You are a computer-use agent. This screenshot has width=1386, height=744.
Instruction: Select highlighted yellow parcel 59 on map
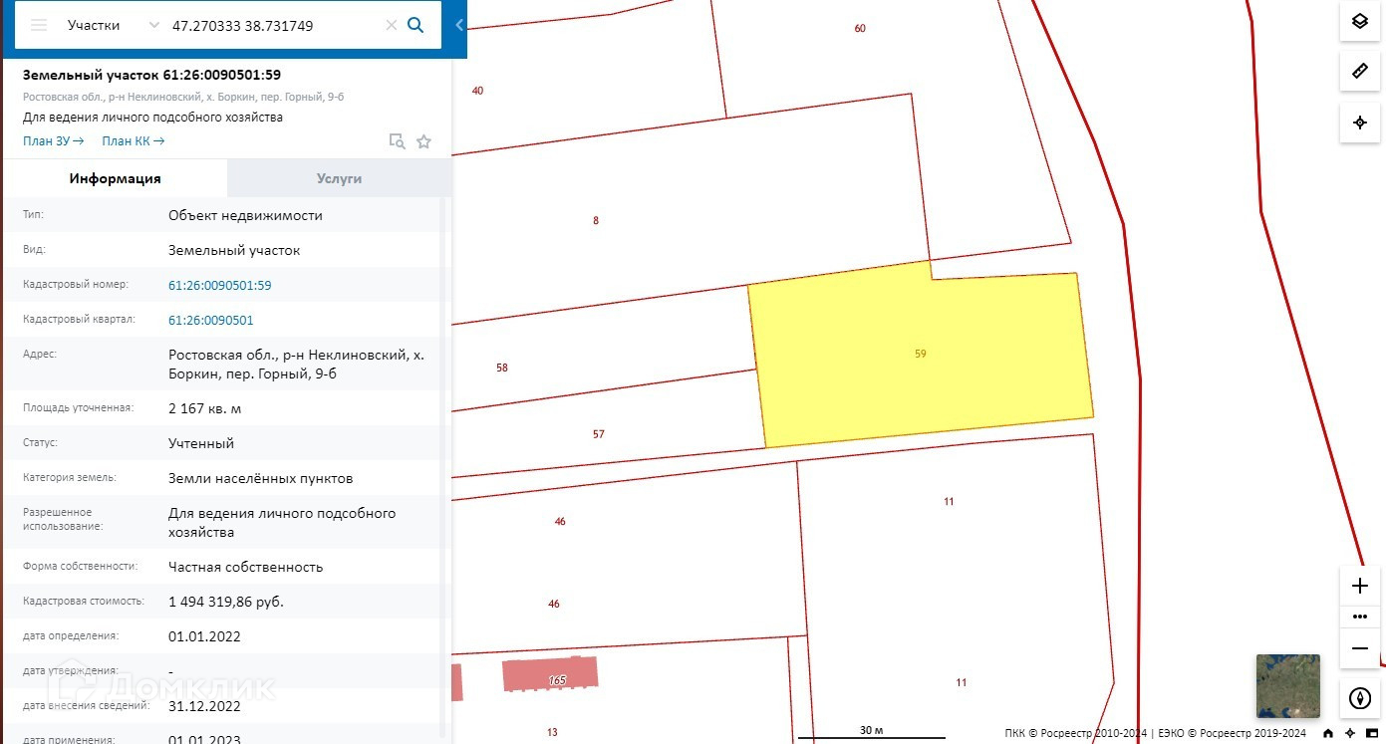click(920, 355)
